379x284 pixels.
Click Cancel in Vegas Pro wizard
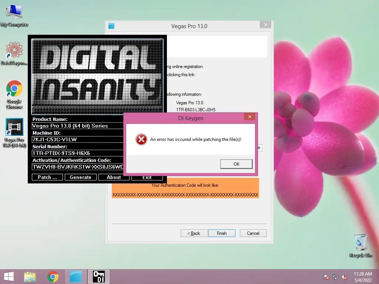pos(253,233)
